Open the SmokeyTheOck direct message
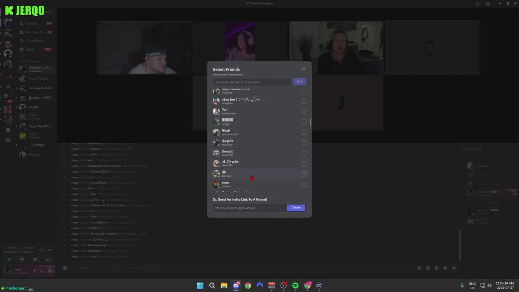519x292 pixels. click(36, 88)
